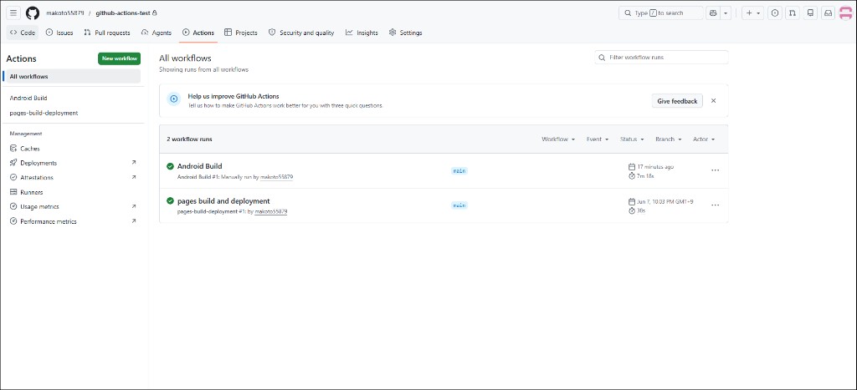Click the search box in the header
The height and width of the screenshot is (390, 857).
coord(661,13)
